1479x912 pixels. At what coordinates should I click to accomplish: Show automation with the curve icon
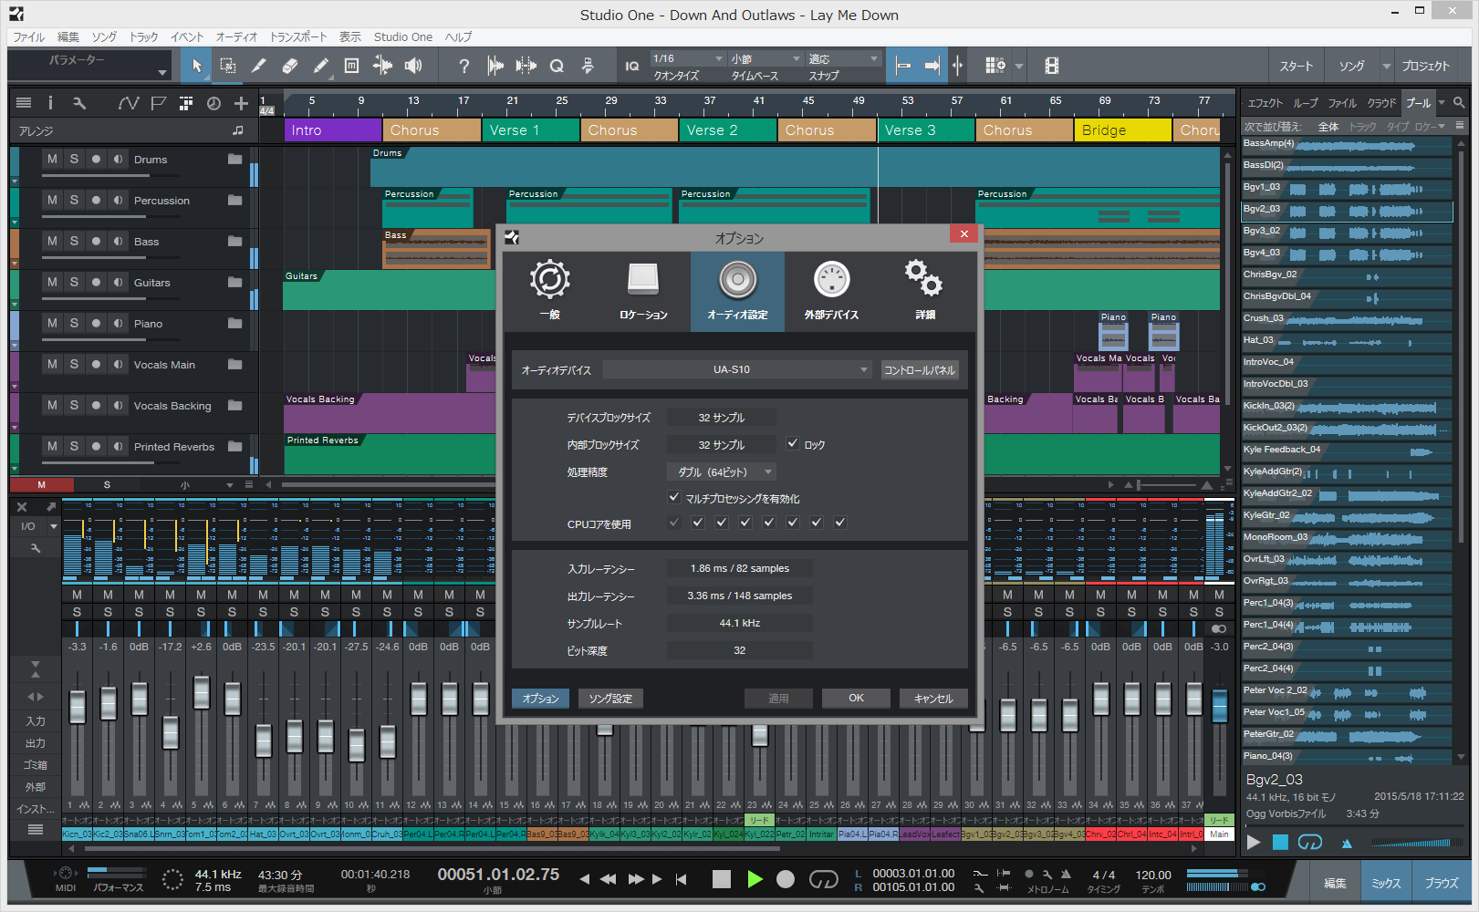pos(129,103)
